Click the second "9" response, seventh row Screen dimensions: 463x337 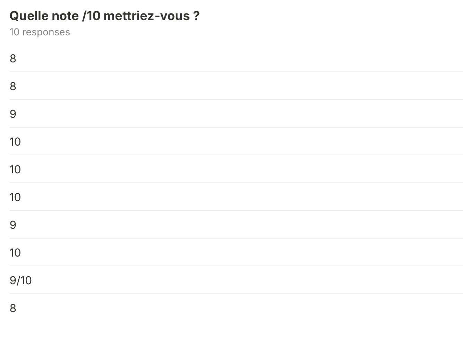click(x=13, y=225)
